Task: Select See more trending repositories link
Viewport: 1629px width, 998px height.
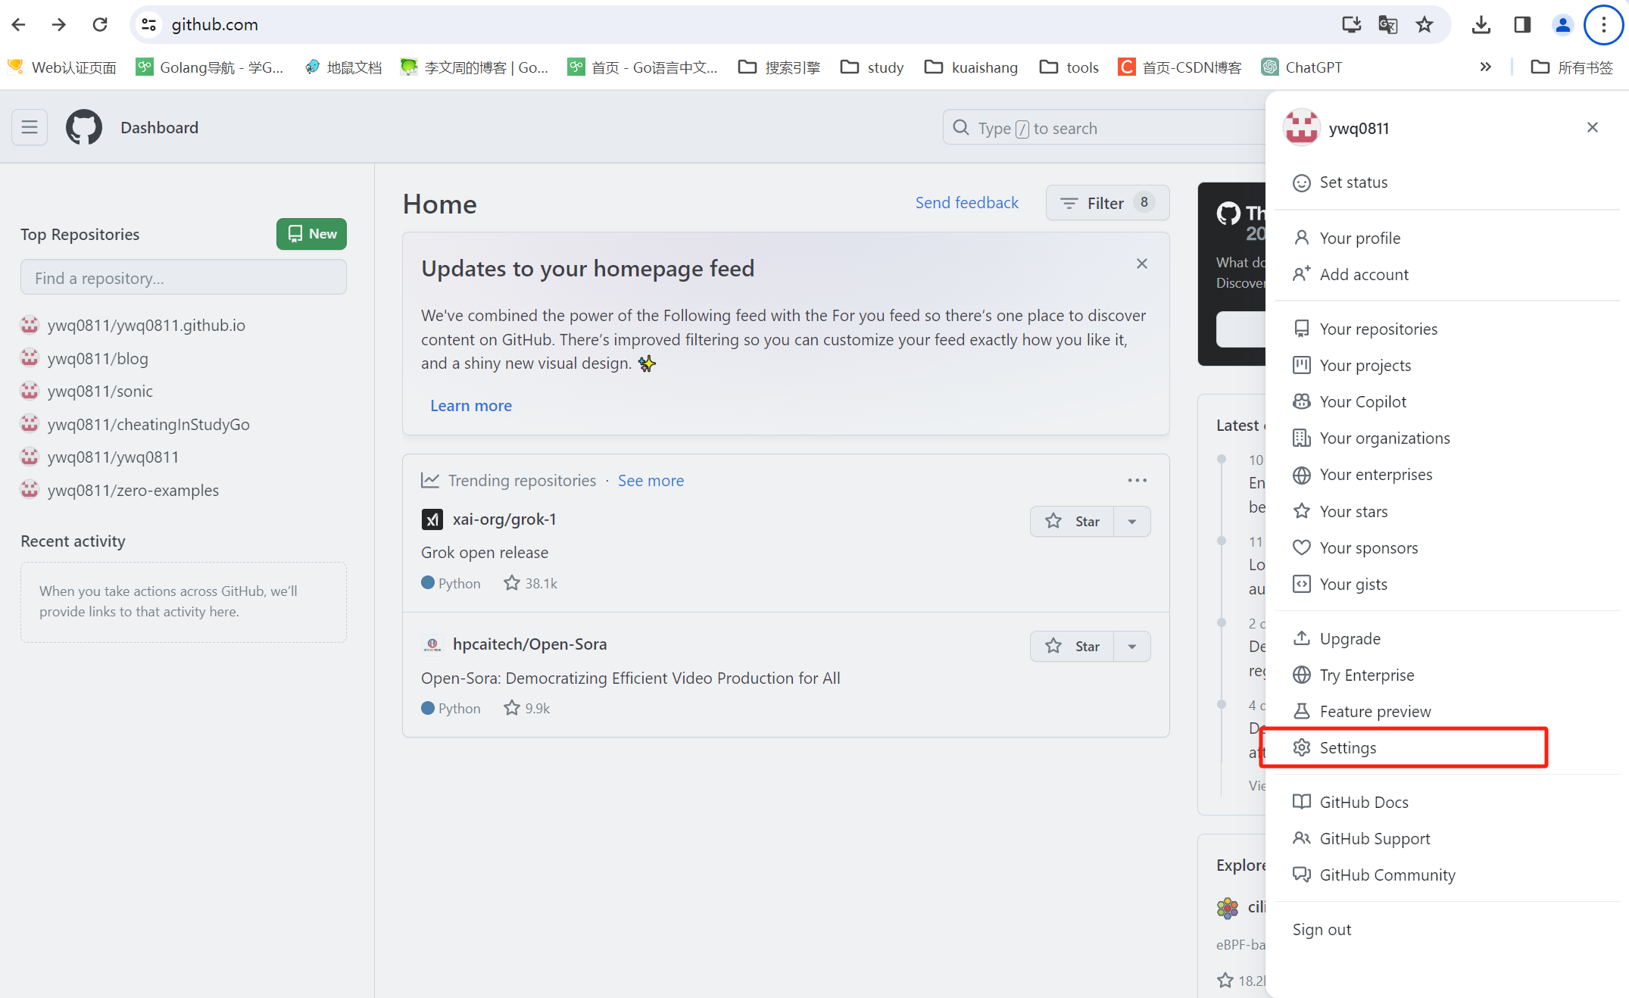Action: coord(651,479)
